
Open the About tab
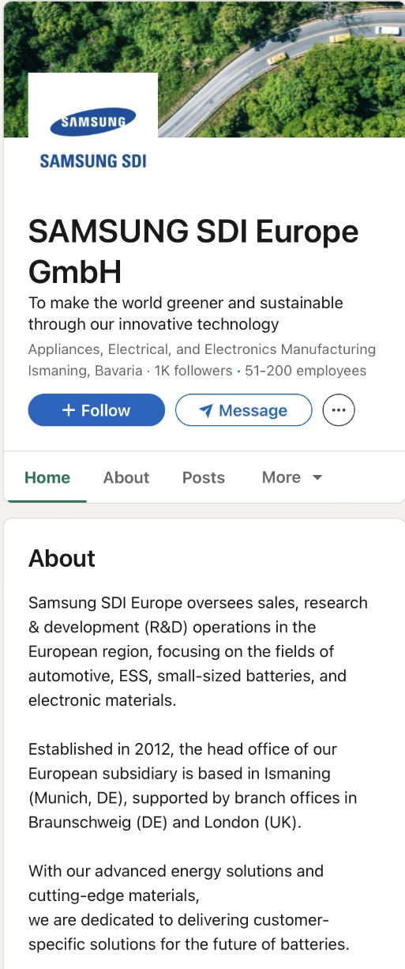126,477
